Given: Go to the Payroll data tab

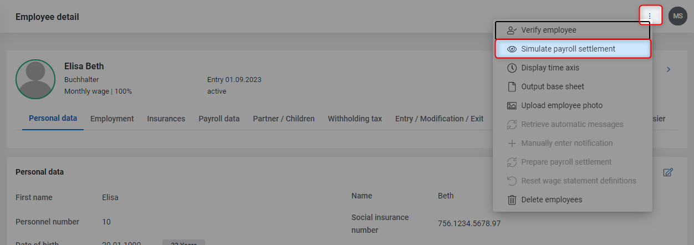Looking at the screenshot, I should pos(219,119).
